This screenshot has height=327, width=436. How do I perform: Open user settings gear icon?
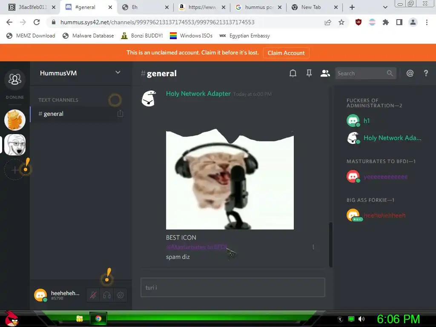120,295
